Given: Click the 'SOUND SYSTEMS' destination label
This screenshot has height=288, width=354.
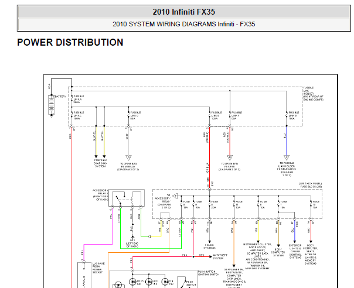Looking at the screenshot, I should 209,246.
